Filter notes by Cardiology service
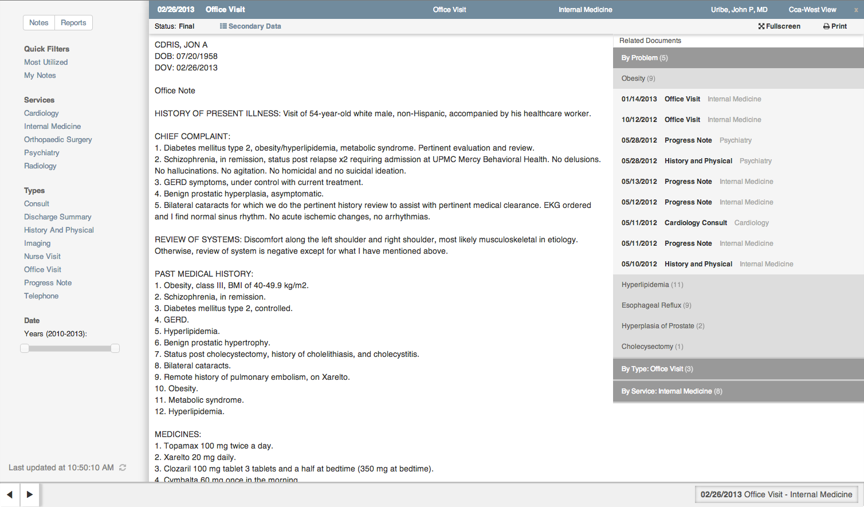The width and height of the screenshot is (864, 507). (x=41, y=113)
